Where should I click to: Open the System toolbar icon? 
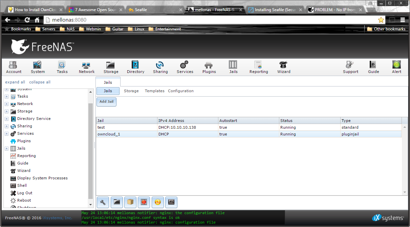coord(38,67)
